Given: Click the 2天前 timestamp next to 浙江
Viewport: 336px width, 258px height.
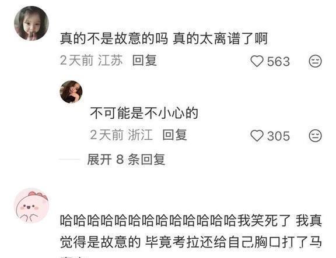Looking at the screenshot, I should [107, 135].
